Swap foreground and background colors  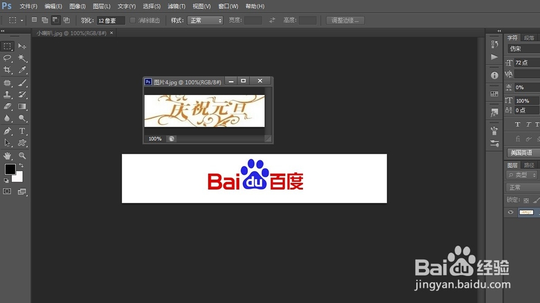pos(22,166)
